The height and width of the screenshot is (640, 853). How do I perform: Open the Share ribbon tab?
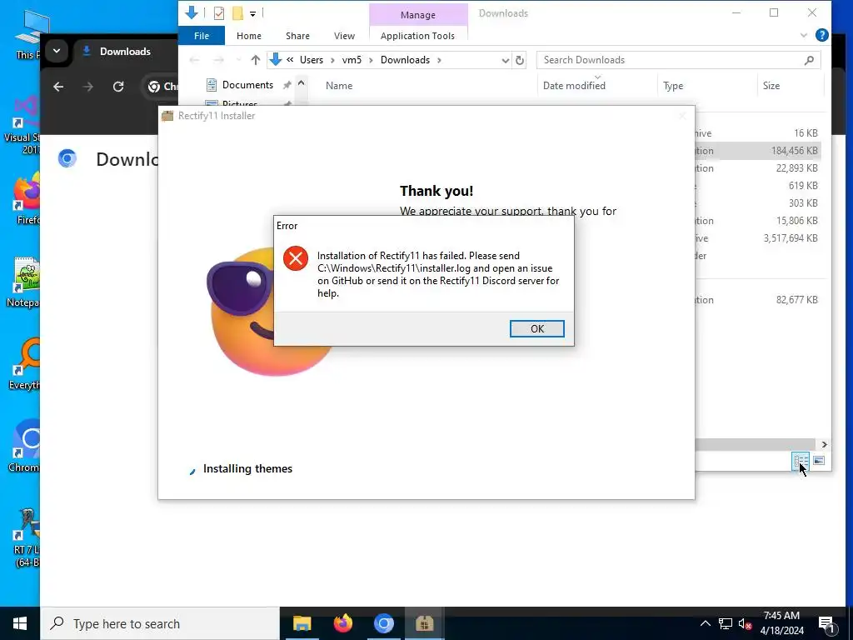(297, 36)
